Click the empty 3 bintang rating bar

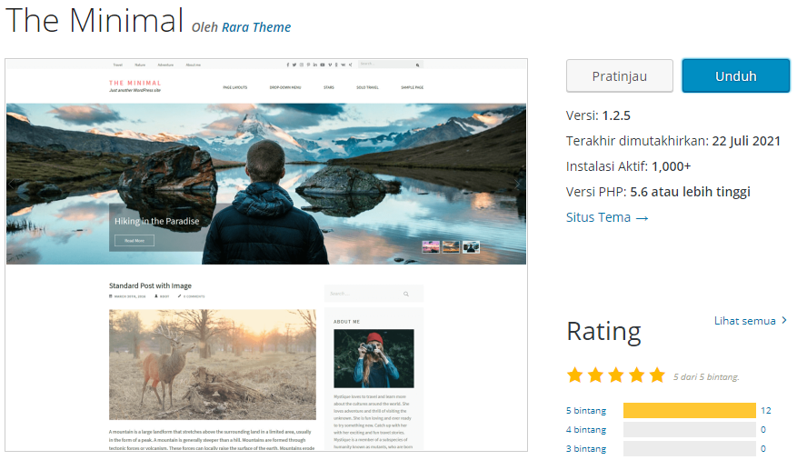tap(689, 449)
